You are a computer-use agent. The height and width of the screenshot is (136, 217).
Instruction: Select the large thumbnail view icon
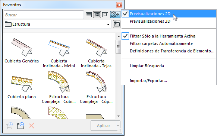tap(105, 14)
